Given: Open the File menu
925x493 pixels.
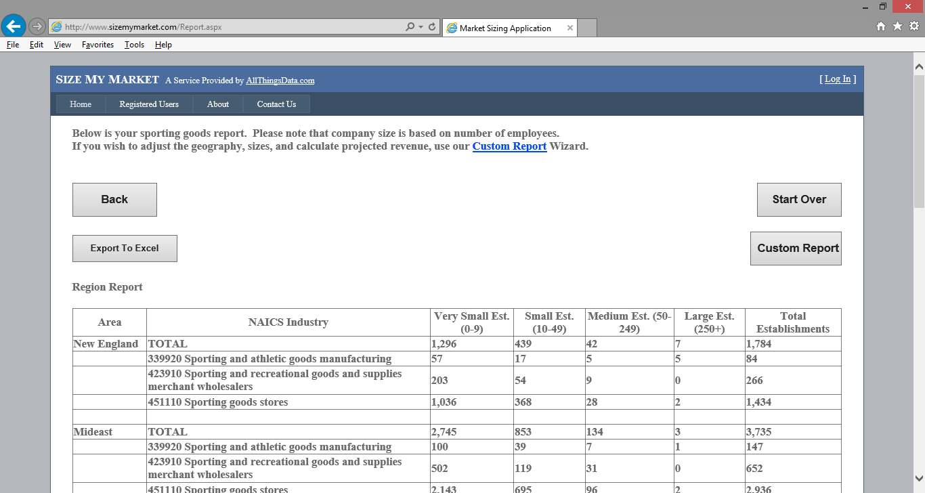Looking at the screenshot, I should (x=13, y=45).
